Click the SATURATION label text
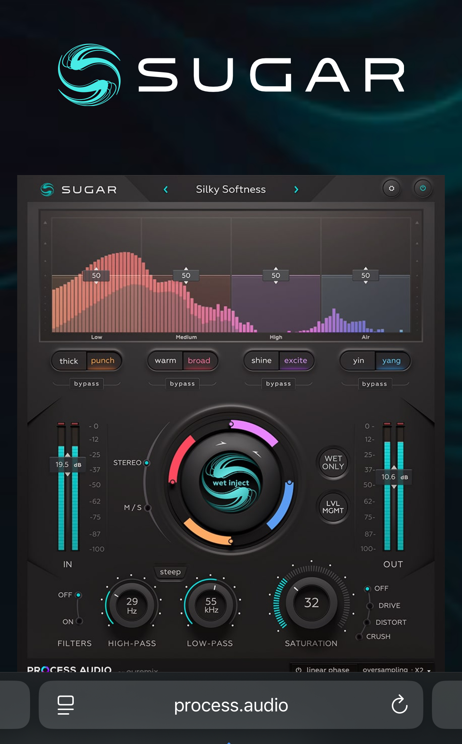462x744 pixels. pyautogui.click(x=311, y=643)
